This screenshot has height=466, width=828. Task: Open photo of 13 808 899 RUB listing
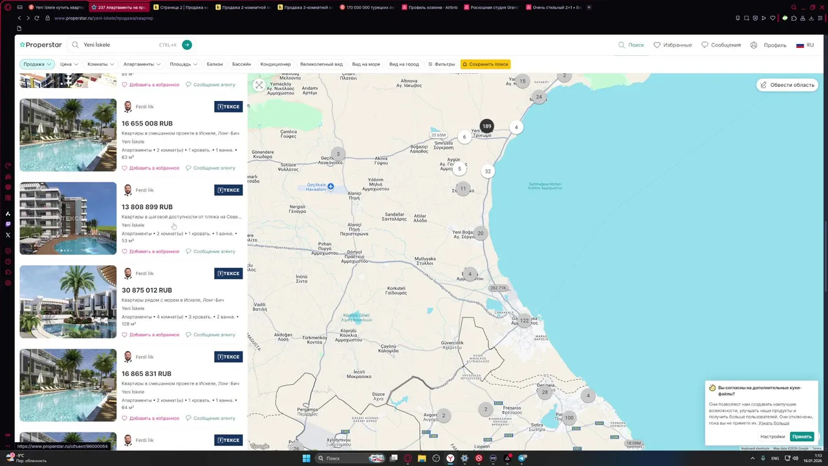[68, 218]
